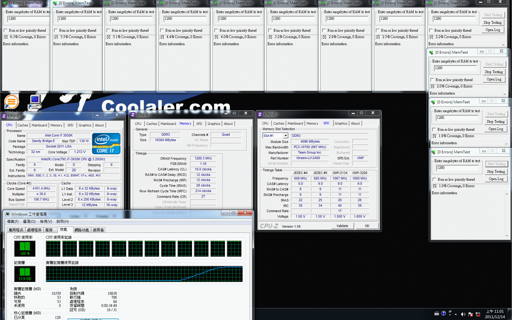Enable low priority thread in the 2.0% coverage MemTest
The width and height of the screenshot is (512, 320).
[x=432, y=80]
